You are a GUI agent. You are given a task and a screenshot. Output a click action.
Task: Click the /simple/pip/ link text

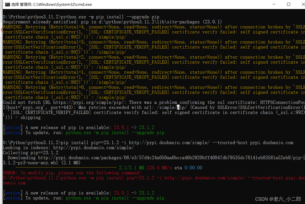click(111, 37)
